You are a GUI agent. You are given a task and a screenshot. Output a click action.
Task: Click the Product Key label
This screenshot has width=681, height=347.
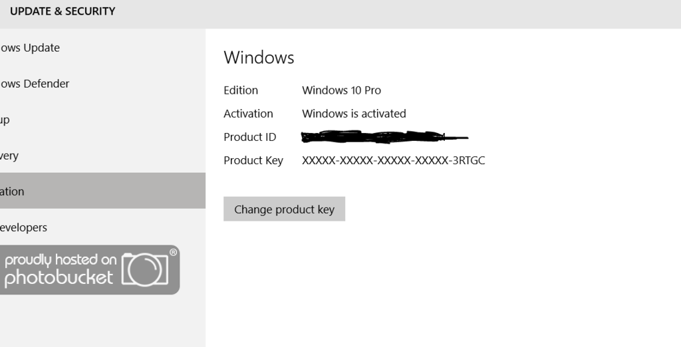click(x=253, y=160)
